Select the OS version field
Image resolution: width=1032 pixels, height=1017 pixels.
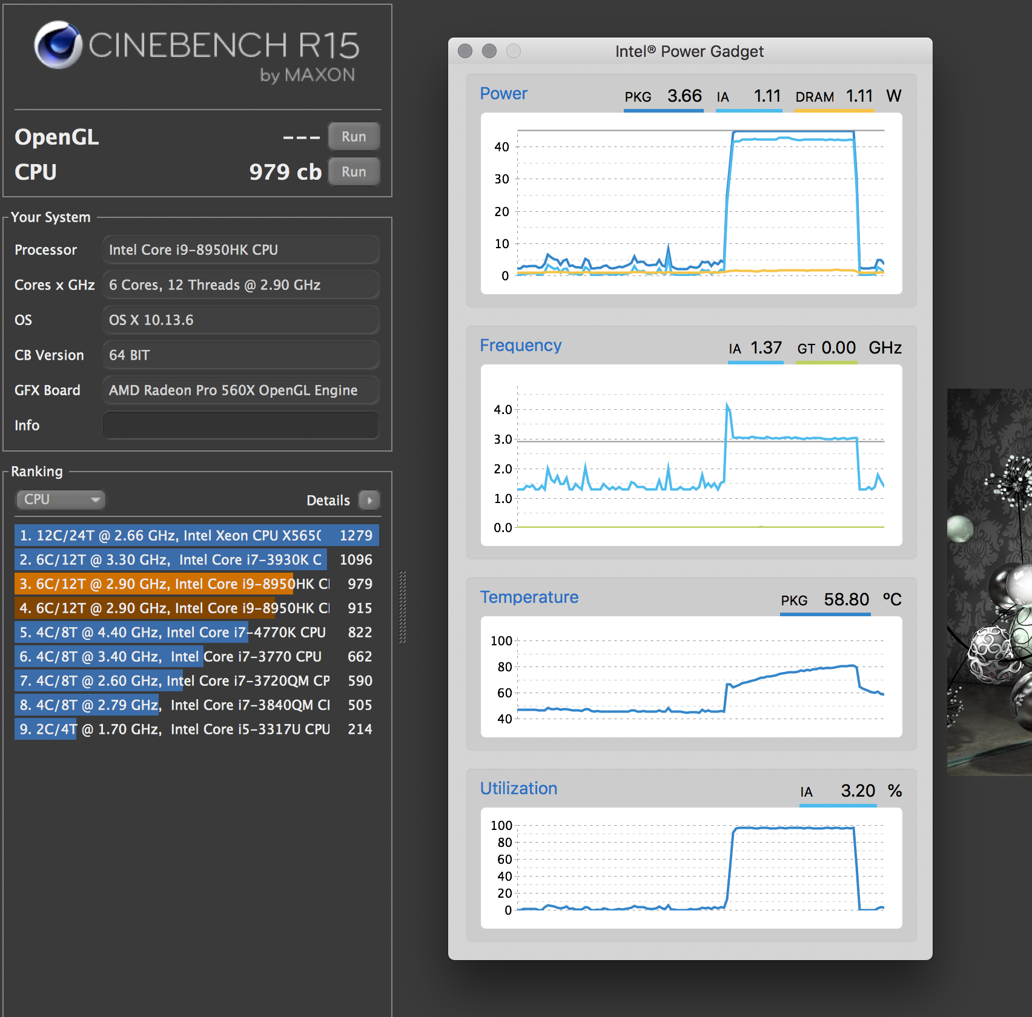click(x=240, y=320)
